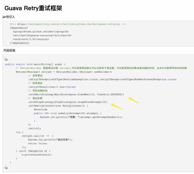
Task: Click the '</dependency>' closing tag line
Action: click(20, 43)
